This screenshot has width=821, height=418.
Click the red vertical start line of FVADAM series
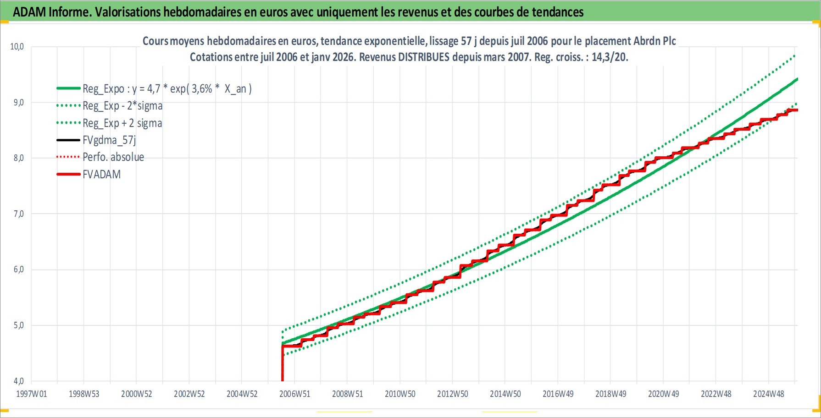282,363
